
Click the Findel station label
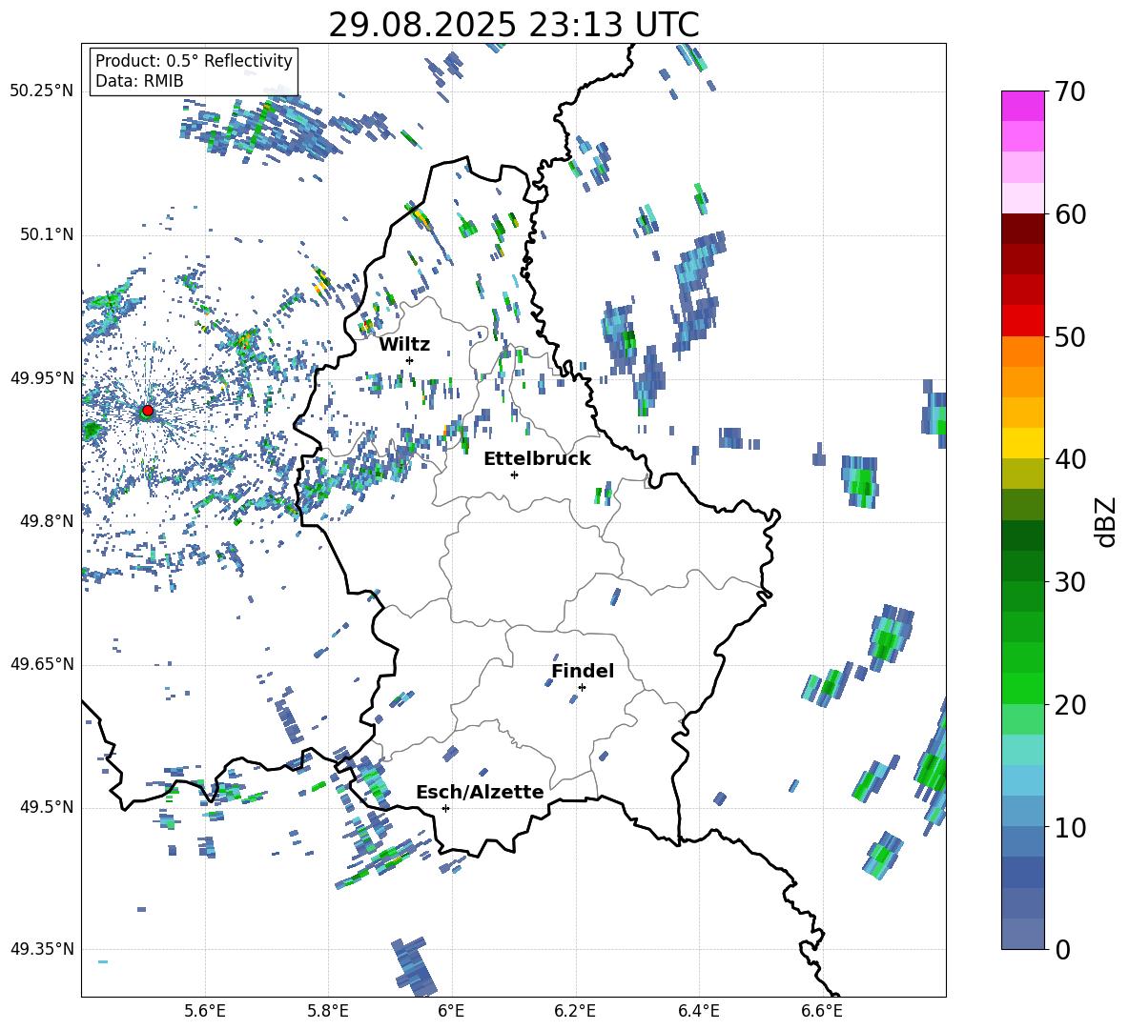tap(583, 671)
